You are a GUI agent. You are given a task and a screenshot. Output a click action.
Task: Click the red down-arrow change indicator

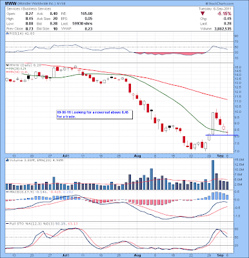pyautogui.click(x=203, y=14)
